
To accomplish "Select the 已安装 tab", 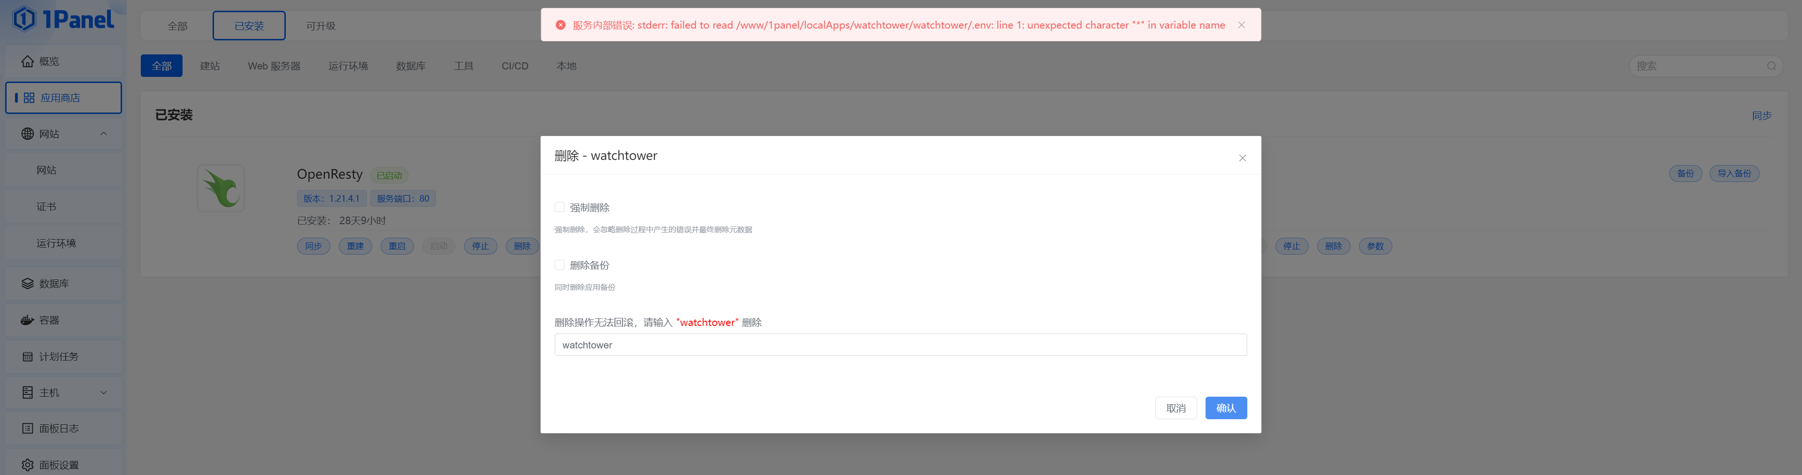I will [249, 26].
